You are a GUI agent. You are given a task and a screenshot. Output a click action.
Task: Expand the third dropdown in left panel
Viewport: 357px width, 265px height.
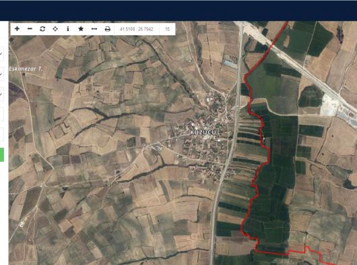[1, 94]
